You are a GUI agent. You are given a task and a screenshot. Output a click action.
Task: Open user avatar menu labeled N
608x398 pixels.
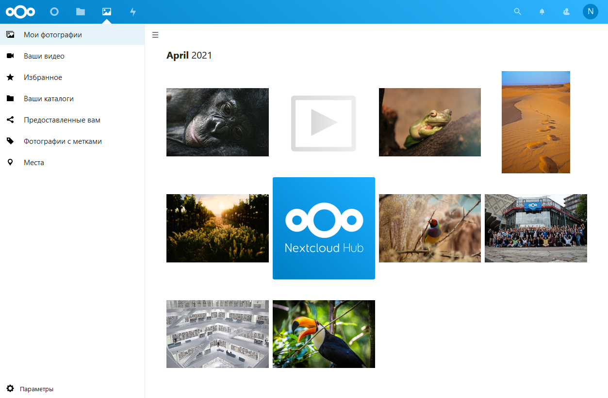[x=591, y=12]
